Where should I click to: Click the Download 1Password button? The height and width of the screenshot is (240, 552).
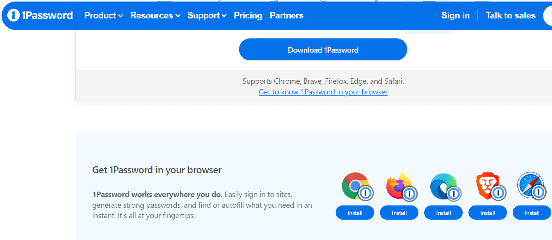point(323,49)
